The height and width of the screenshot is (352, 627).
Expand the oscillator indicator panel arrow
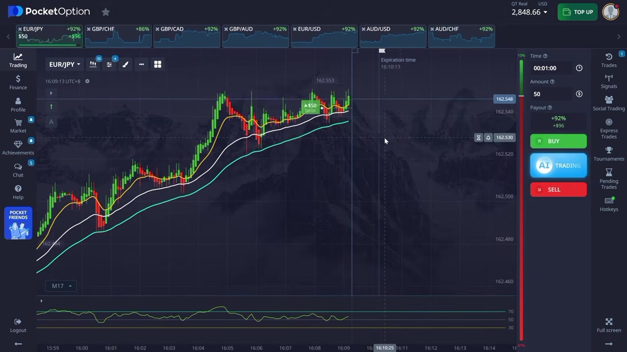coord(41,301)
